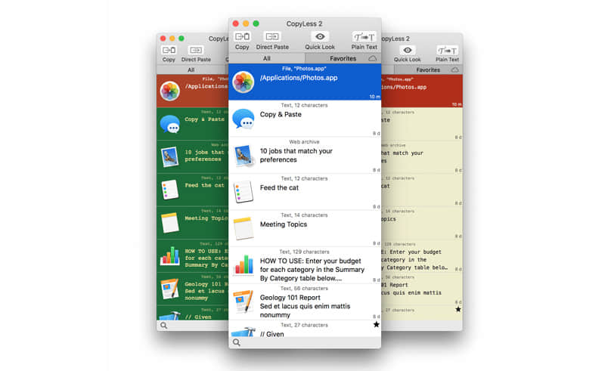605x371 pixels.
Task: Select the red Photos.app row in the right beige window
Action: click(x=422, y=91)
